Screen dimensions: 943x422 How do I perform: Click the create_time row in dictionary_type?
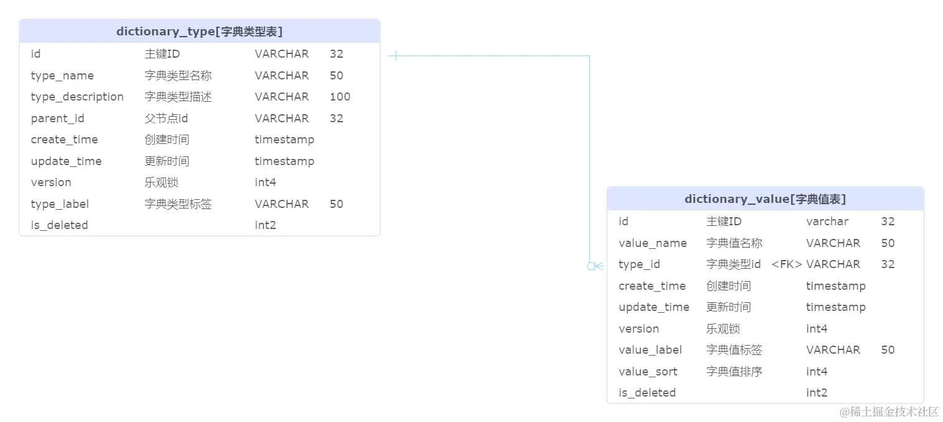[x=124, y=139]
